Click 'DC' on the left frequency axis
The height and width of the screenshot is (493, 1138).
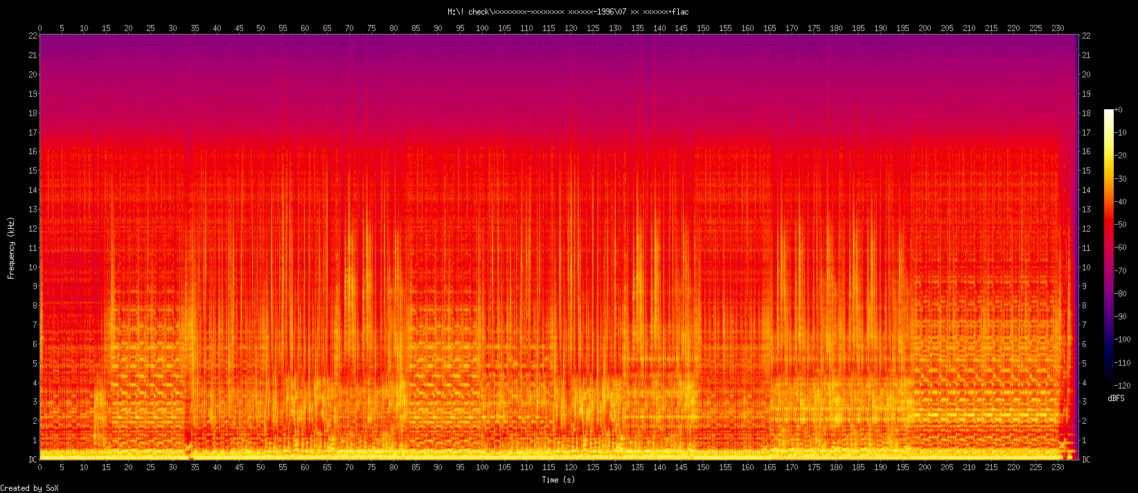(x=33, y=460)
